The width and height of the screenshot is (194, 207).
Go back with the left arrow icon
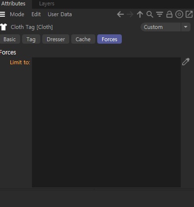(x=120, y=14)
